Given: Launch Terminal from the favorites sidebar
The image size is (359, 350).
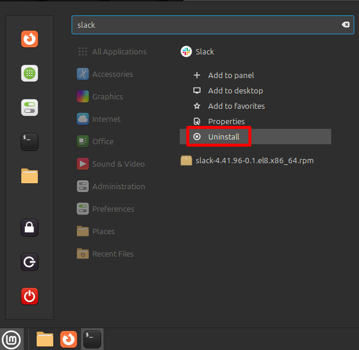Looking at the screenshot, I should [30, 142].
